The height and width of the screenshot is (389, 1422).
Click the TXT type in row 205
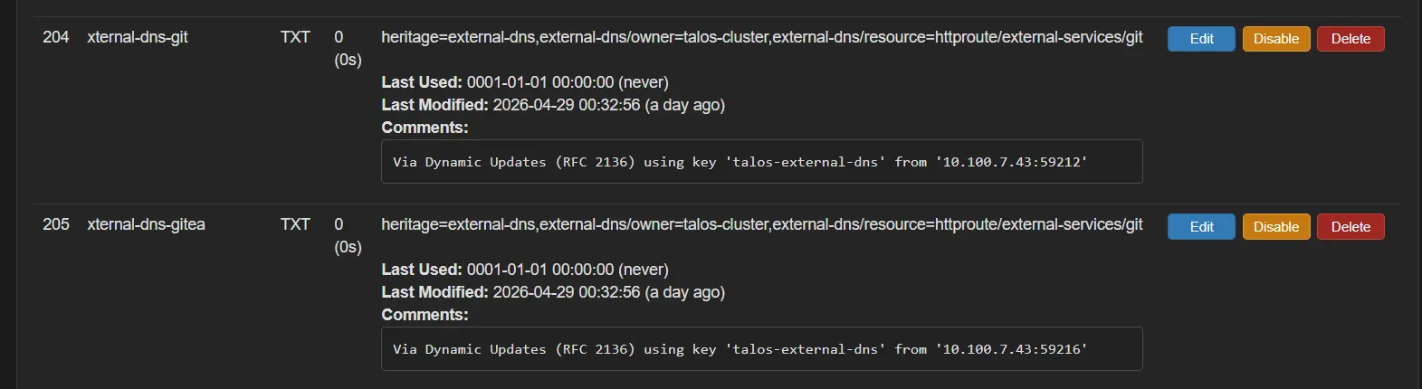(295, 224)
